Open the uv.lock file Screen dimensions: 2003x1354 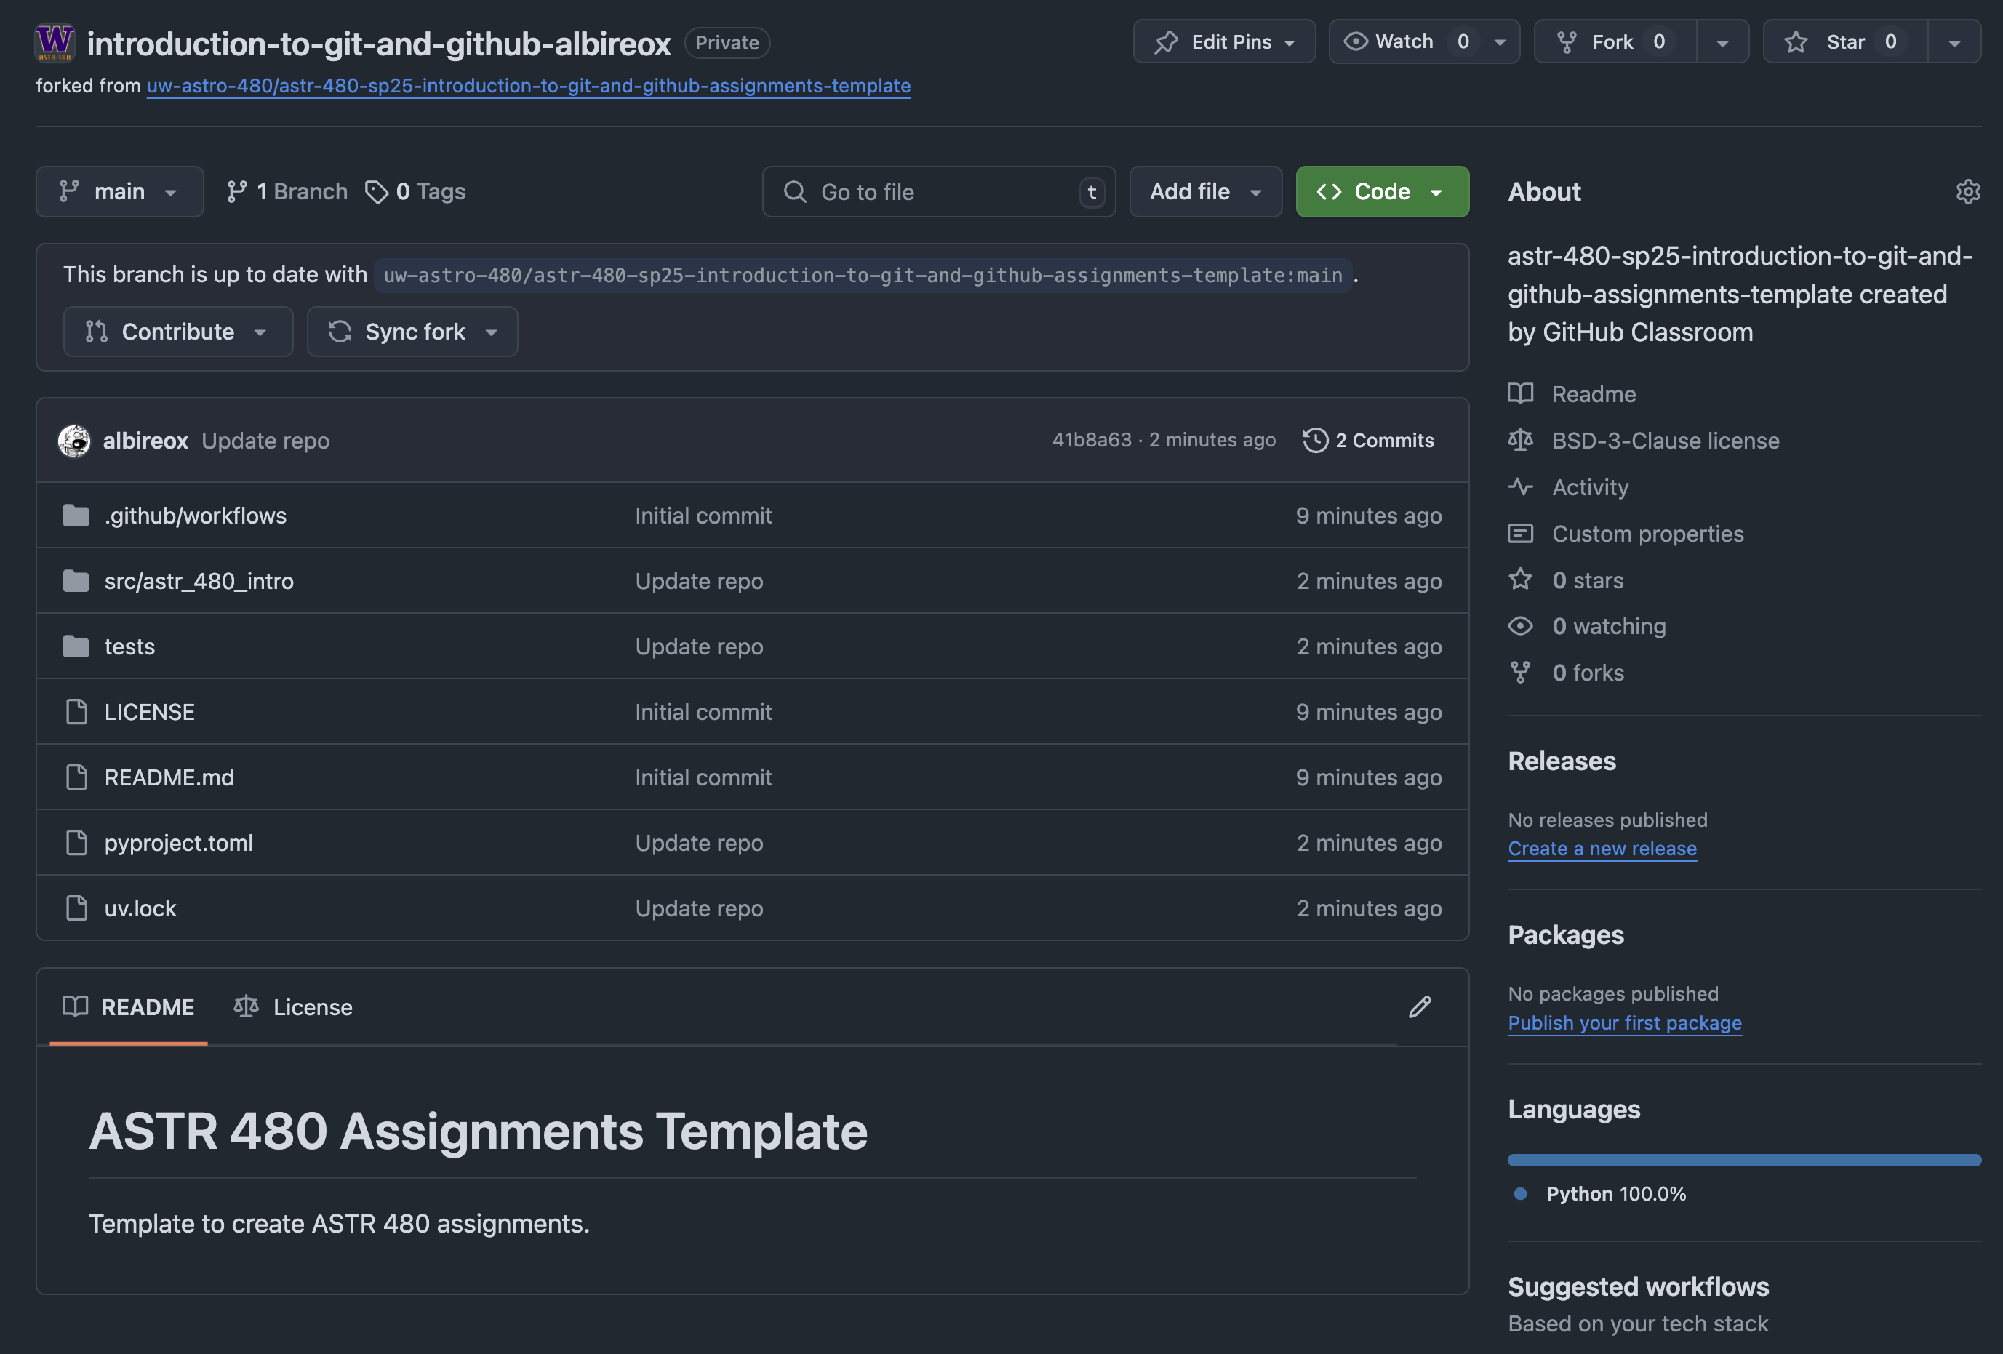[x=140, y=908]
